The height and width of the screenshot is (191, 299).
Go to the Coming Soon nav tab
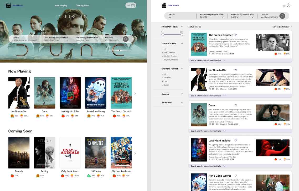coord(83,5)
